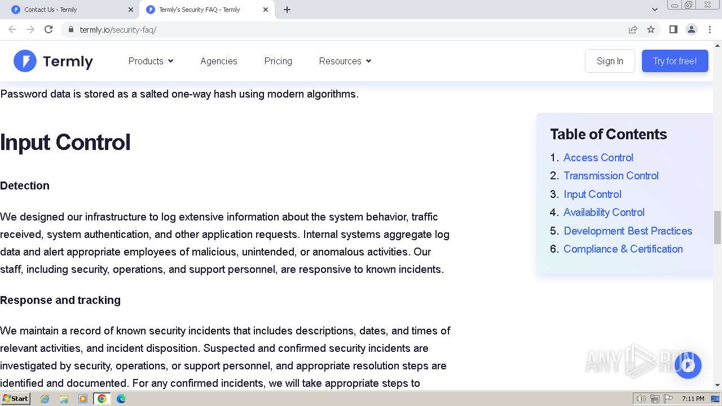Click the Try for free! button
Screen dimensions: 722x406
[x=675, y=61]
